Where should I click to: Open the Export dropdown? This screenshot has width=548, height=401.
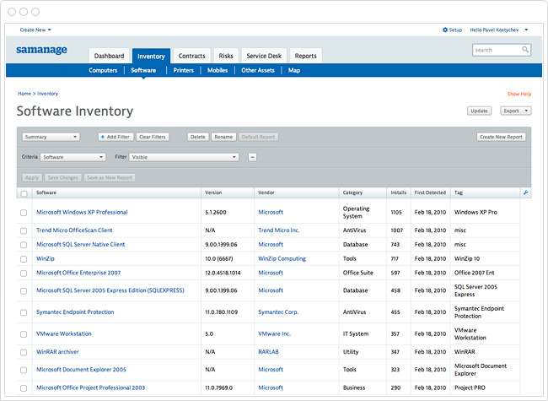[x=515, y=111]
